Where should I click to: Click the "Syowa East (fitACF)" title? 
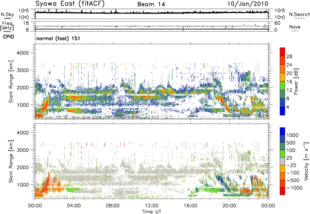click(70, 4)
